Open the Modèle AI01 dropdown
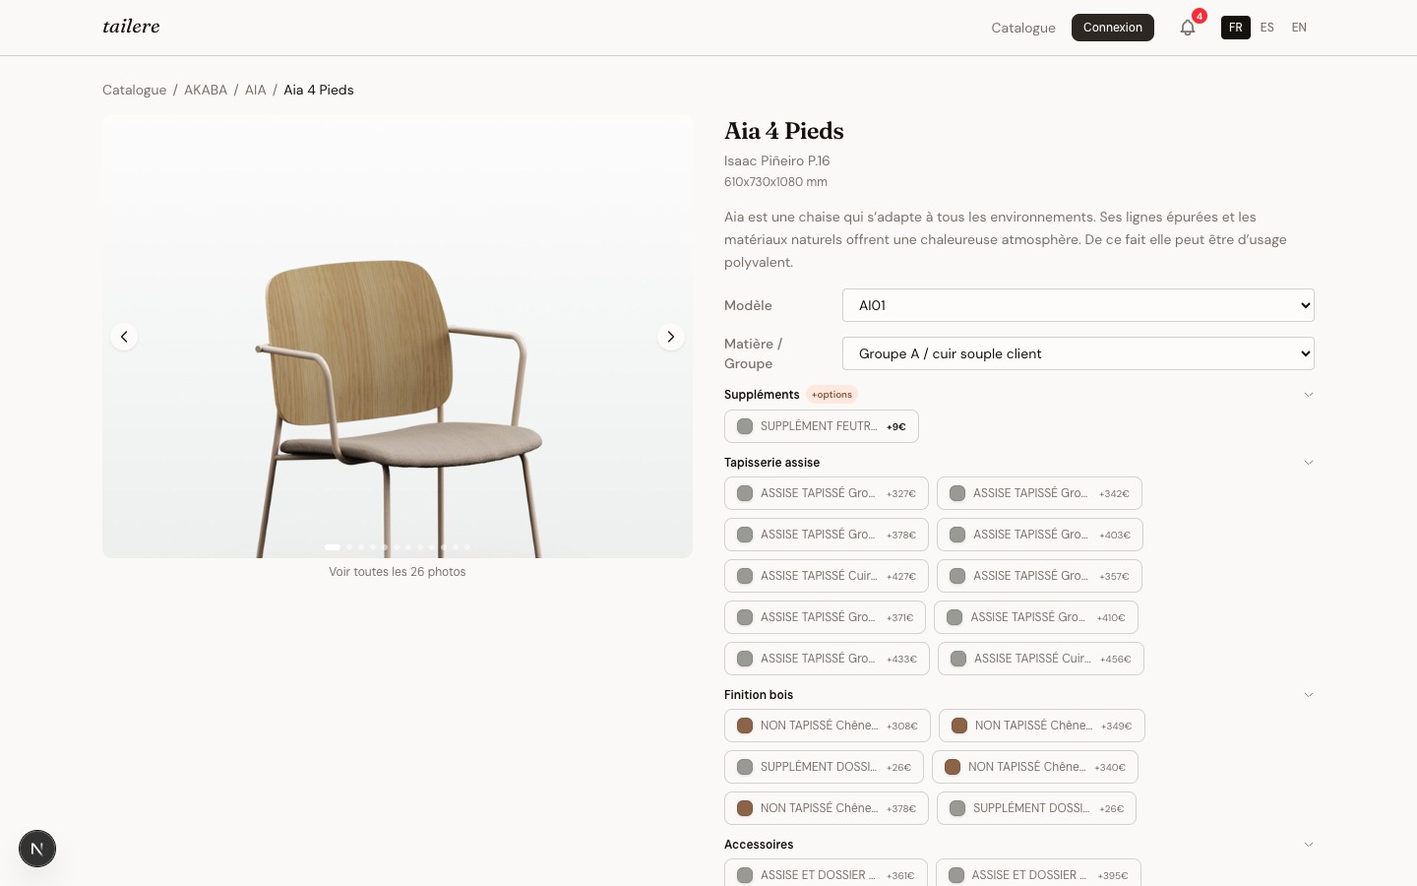 coord(1078,305)
